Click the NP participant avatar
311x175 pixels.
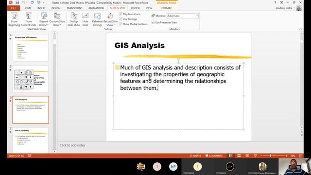click(x=173, y=166)
